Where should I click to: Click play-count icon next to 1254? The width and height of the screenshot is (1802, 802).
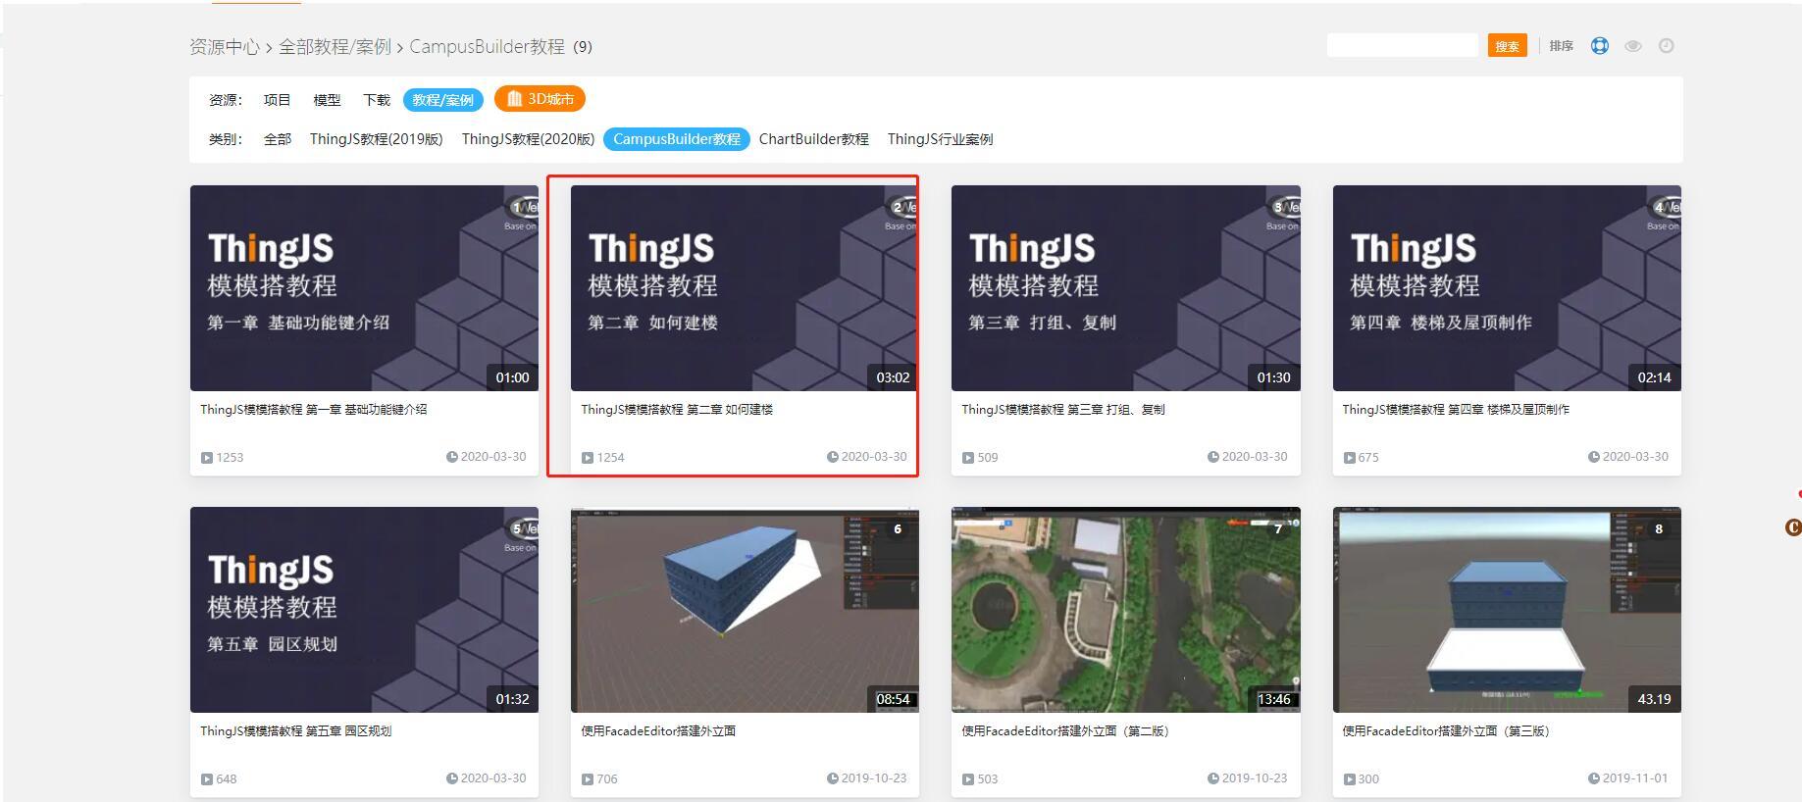(588, 458)
